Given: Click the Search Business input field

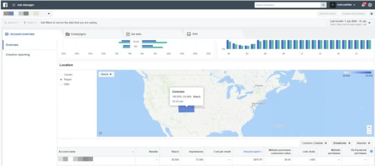Looking at the screenshot, I should click(287, 5).
